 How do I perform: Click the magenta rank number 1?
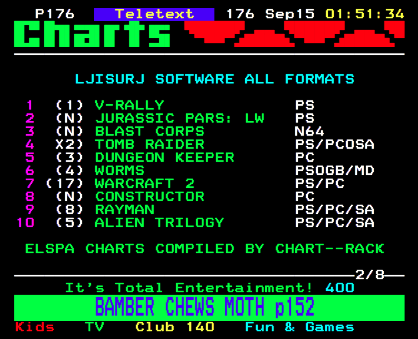[x=30, y=105]
